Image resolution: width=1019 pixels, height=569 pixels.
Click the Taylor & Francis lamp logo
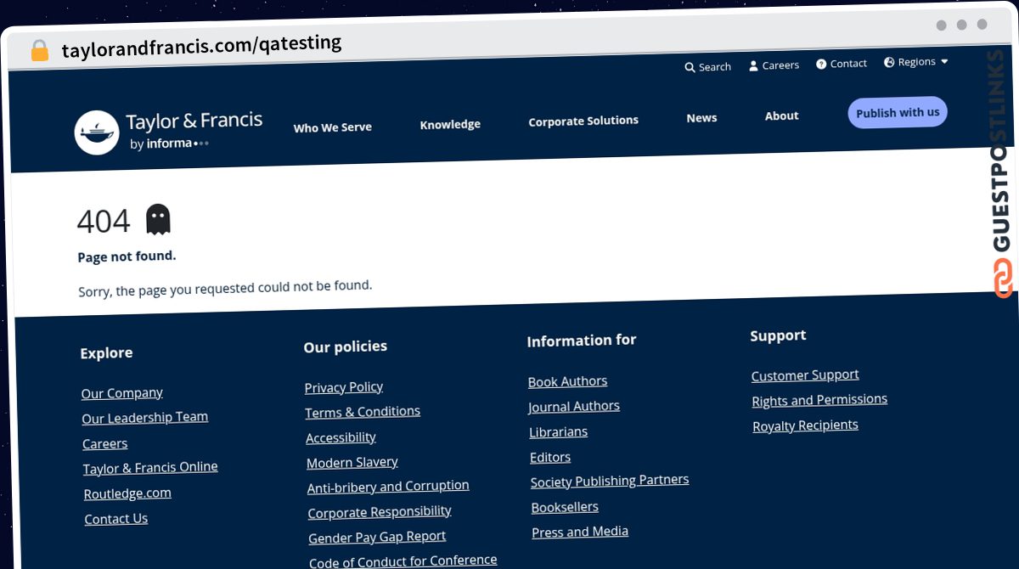coord(96,132)
